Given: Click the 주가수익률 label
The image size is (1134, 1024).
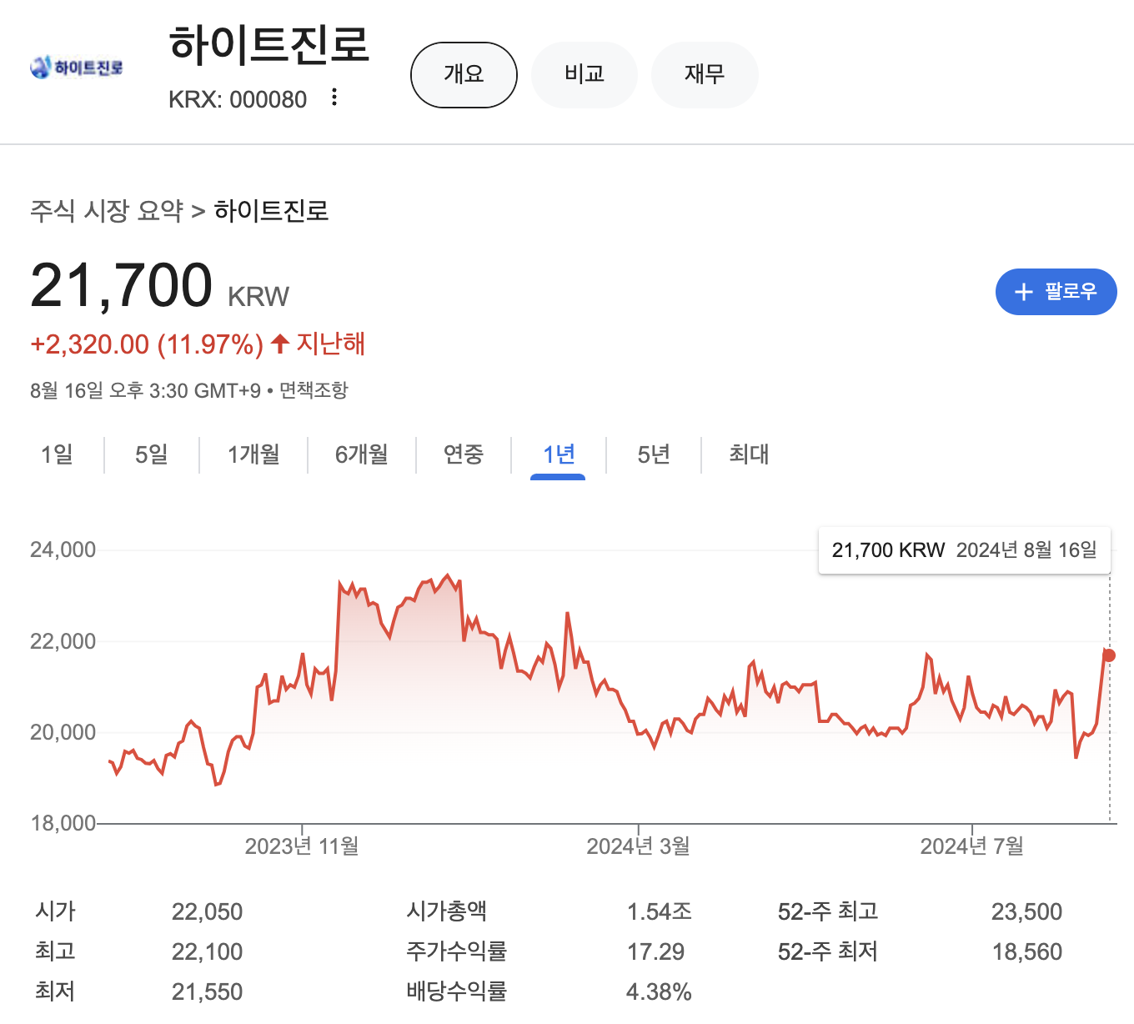Looking at the screenshot, I should click(x=456, y=951).
